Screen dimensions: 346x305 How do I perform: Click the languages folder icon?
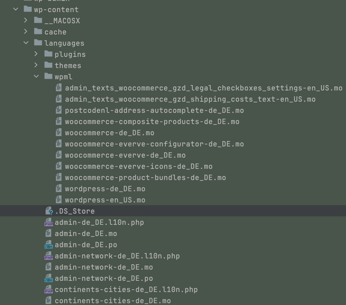click(38, 43)
